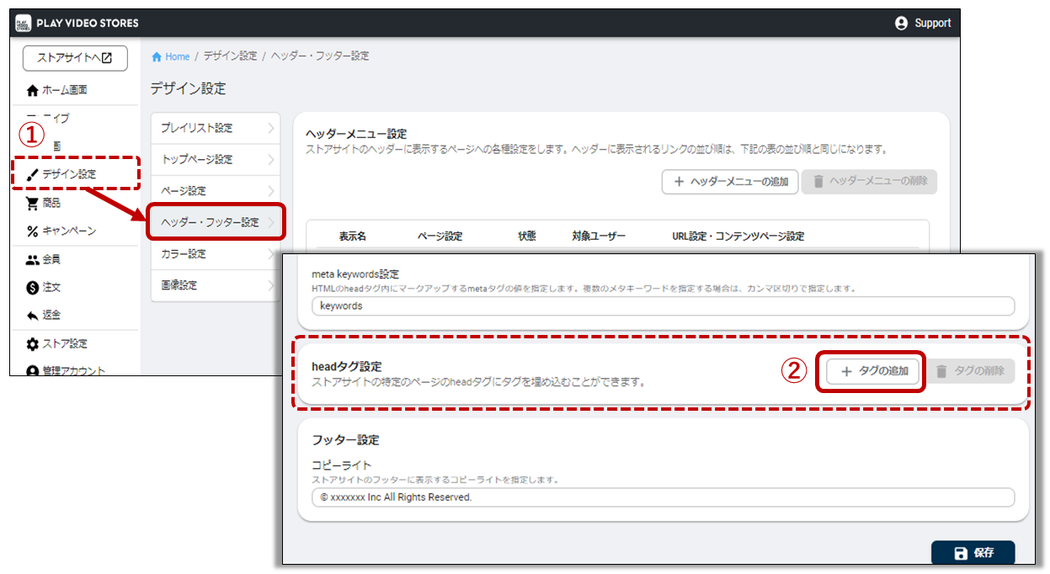This screenshot has height=574, width=1050.
Task: Open the 会員 members menu item
Action: [51, 259]
